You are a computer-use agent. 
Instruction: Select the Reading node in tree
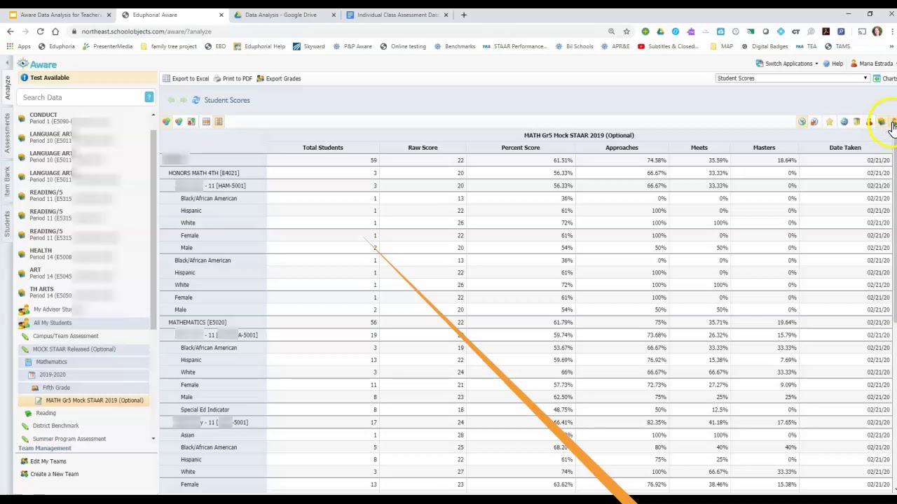(x=46, y=413)
